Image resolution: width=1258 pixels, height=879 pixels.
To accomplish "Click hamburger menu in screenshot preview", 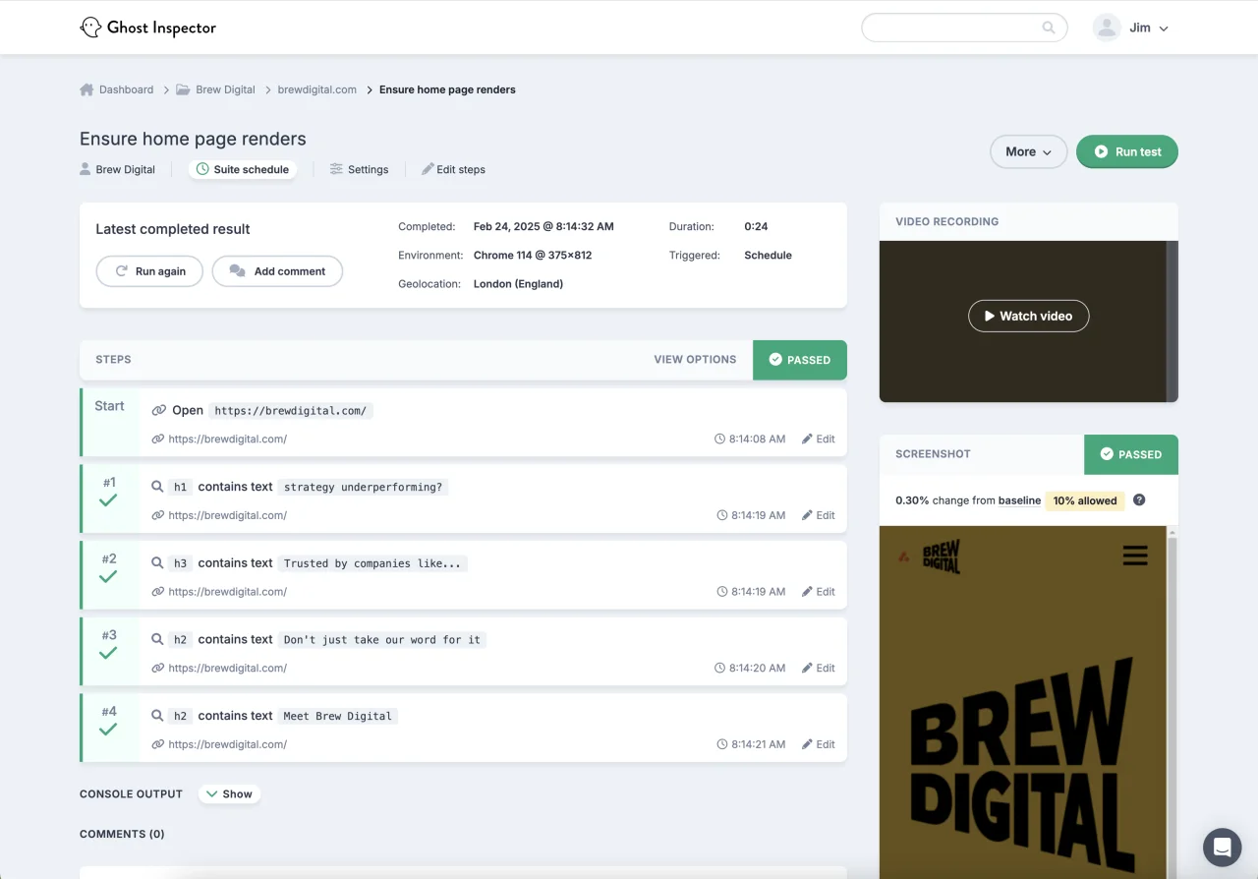I will point(1135,557).
